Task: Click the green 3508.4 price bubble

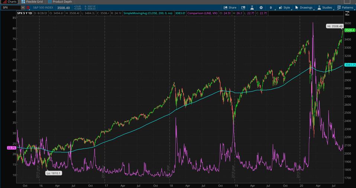Action: pyautogui.click(x=350, y=30)
